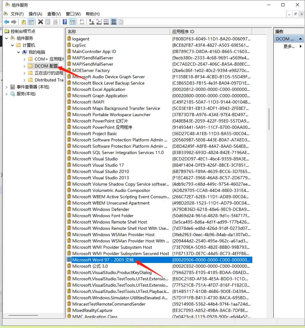
Task: Select the MixedRealityCapture entry
Action: (92, 310)
